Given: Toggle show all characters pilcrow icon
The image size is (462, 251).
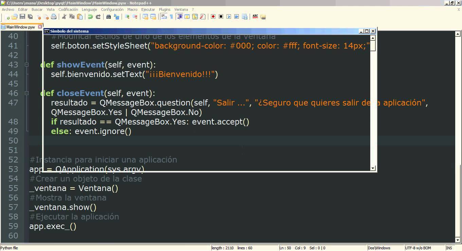Looking at the screenshot, I should coord(171,17).
